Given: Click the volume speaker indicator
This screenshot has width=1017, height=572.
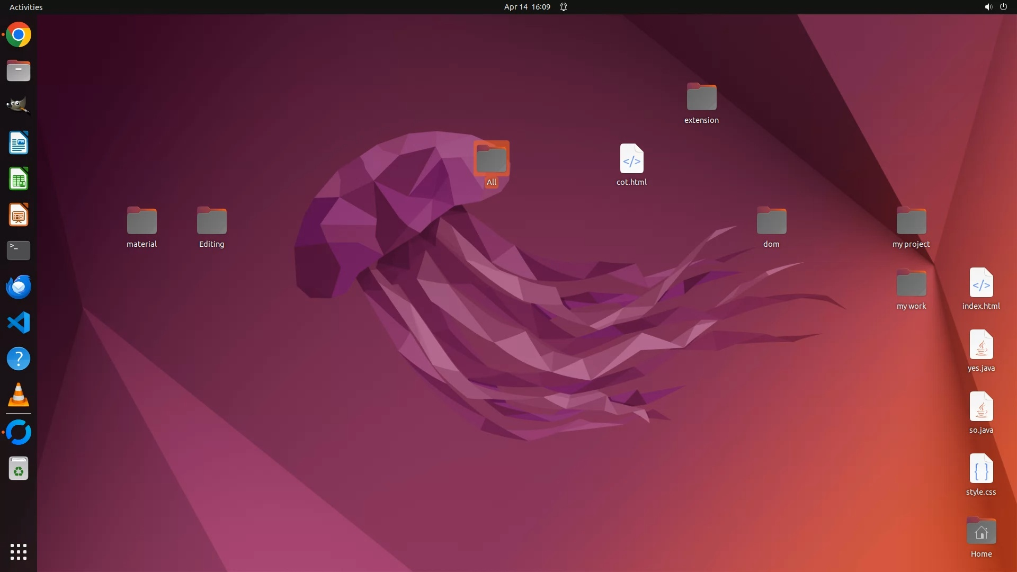Looking at the screenshot, I should (x=988, y=7).
